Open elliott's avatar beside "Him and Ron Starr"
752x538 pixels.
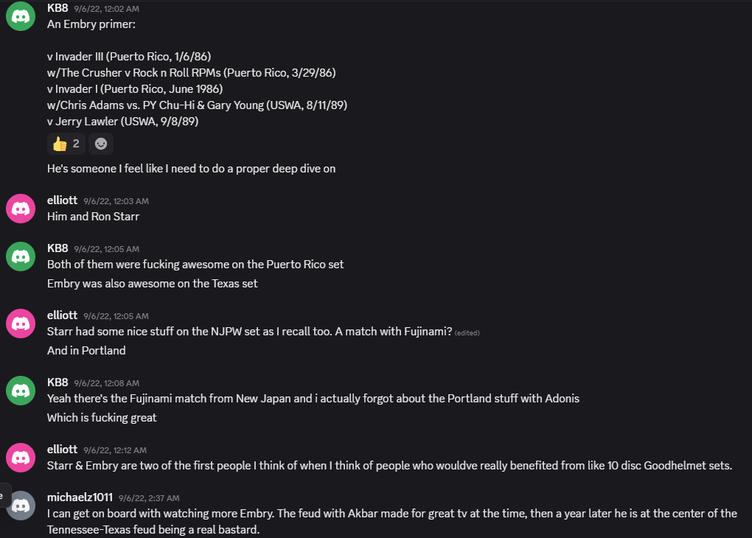pyautogui.click(x=21, y=209)
